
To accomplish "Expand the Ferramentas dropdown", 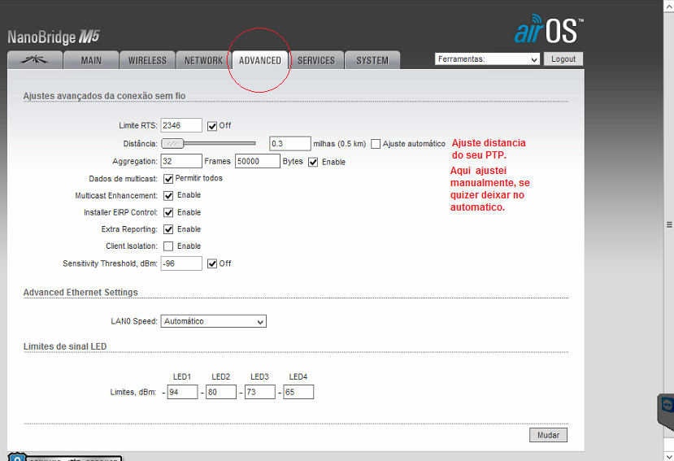I will pos(488,59).
